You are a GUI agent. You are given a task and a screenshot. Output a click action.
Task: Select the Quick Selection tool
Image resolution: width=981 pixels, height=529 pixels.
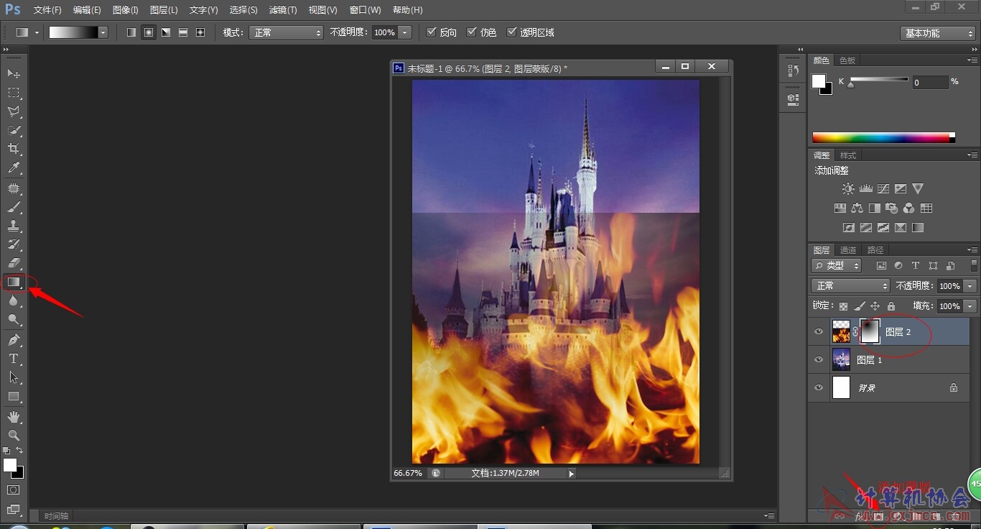[14, 130]
